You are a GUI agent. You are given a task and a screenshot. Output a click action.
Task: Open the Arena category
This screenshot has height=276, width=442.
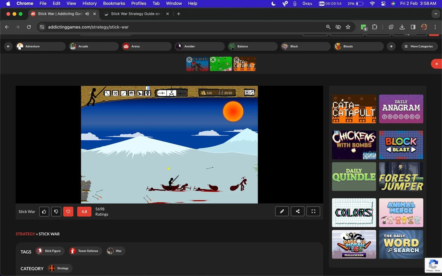pos(146,46)
